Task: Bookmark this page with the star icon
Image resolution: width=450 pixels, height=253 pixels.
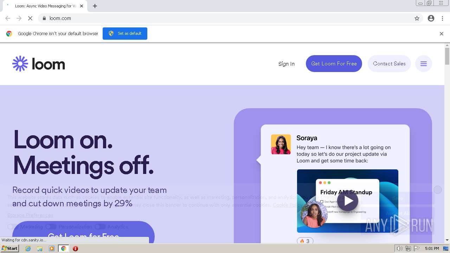Action: point(417,18)
